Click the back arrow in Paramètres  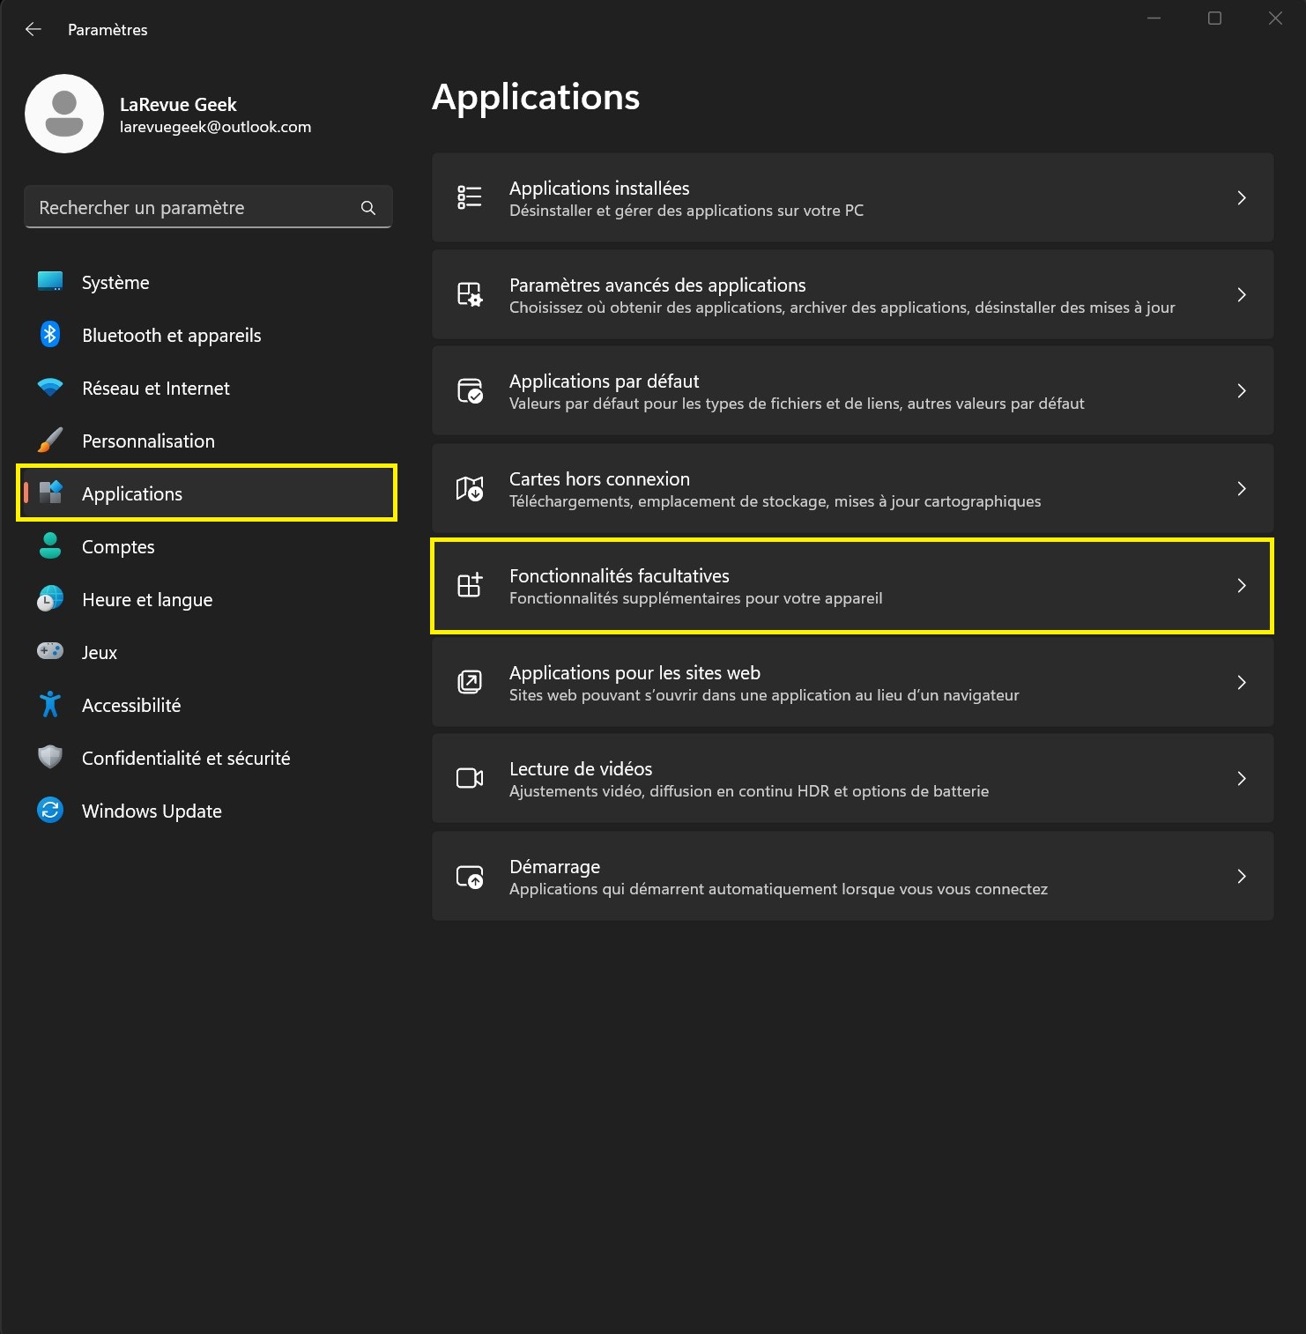33,29
